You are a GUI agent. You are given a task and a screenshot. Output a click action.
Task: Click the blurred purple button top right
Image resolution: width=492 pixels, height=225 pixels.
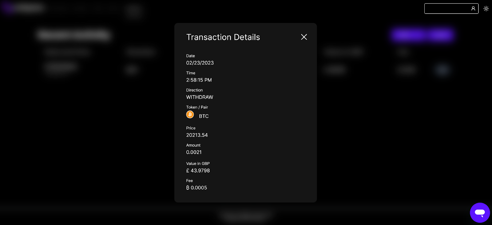(x=423, y=35)
